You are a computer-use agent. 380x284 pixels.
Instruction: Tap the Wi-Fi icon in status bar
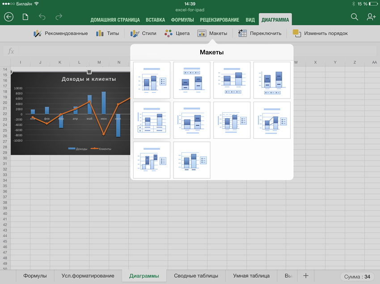click(36, 4)
